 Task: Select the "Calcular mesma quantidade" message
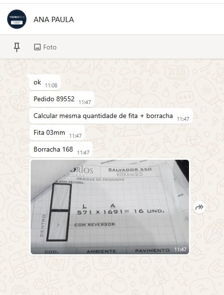(111, 116)
